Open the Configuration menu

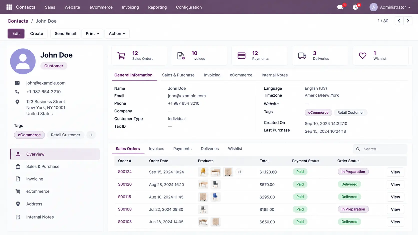coord(189,7)
